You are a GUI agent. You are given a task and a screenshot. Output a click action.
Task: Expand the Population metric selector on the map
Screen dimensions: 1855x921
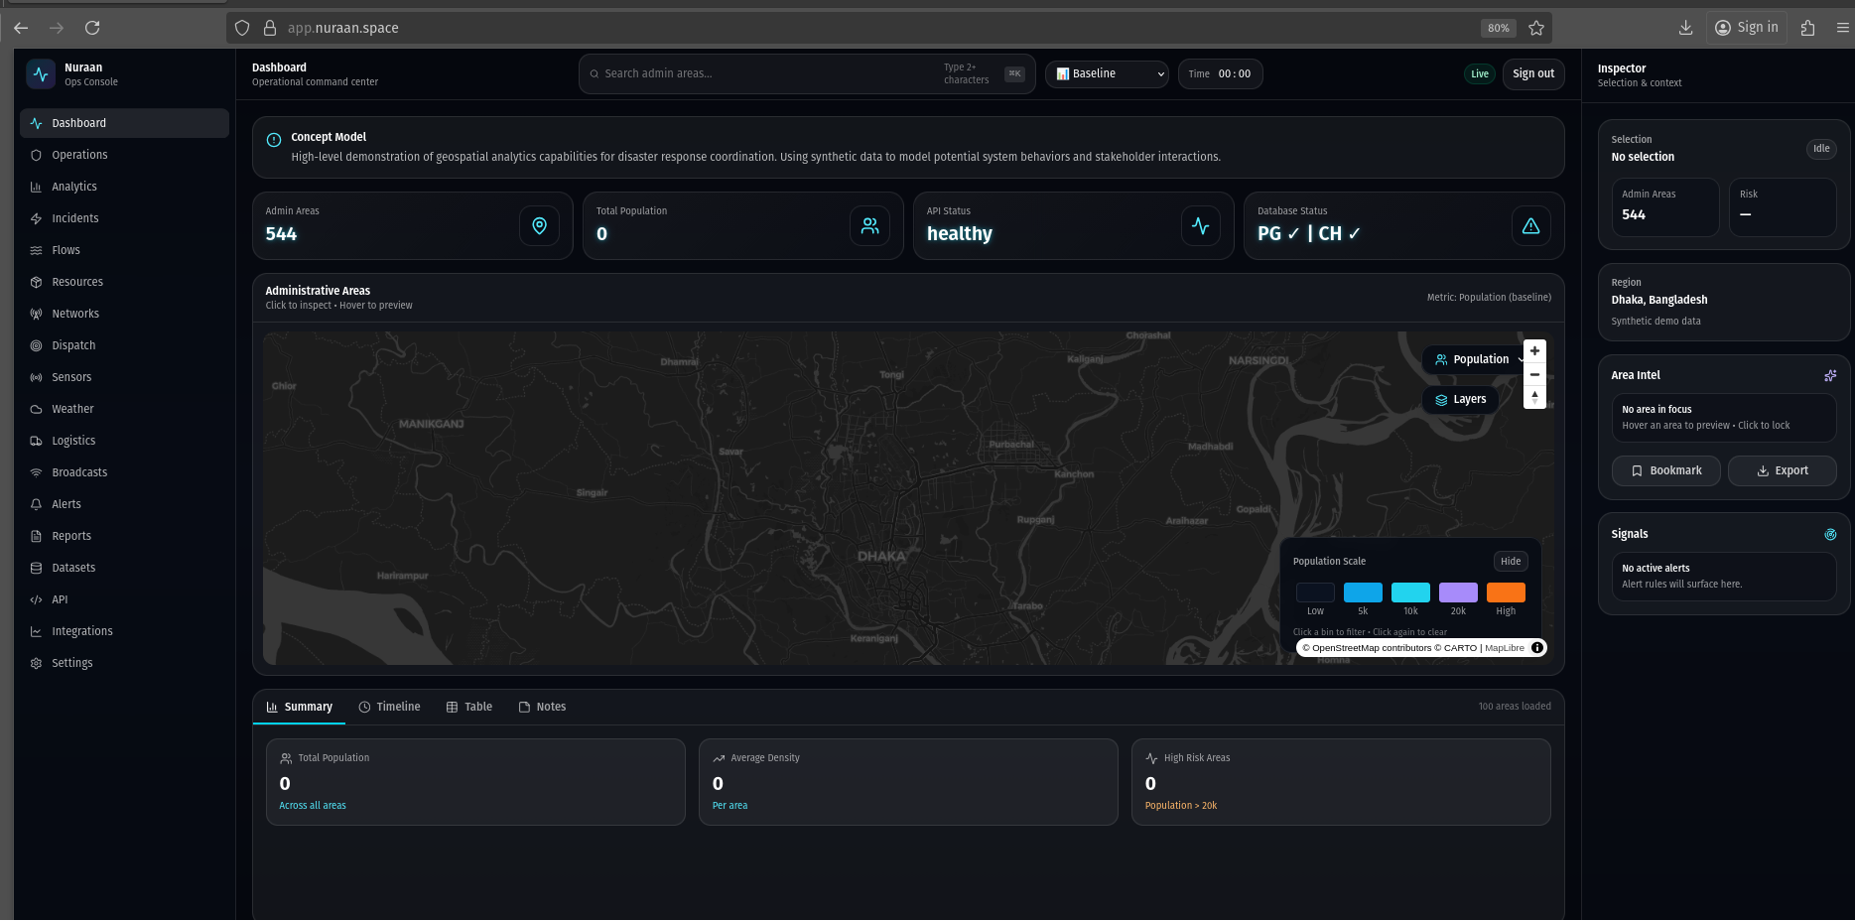pyautogui.click(x=1480, y=359)
